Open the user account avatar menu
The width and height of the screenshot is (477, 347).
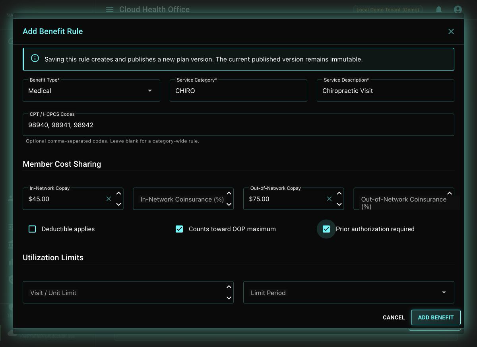point(458,9)
